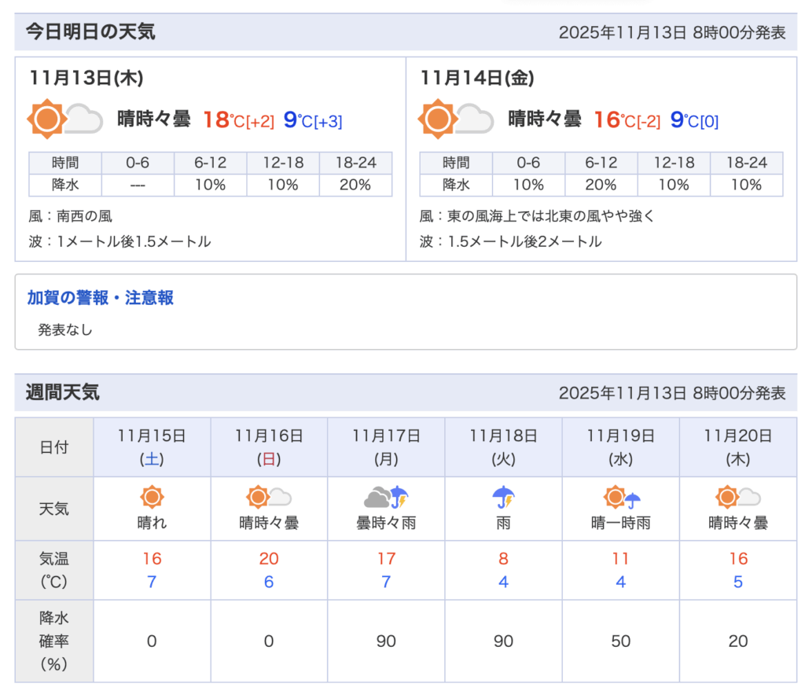
Task: Click the 11月18日 (火) date header
Action: click(x=503, y=447)
